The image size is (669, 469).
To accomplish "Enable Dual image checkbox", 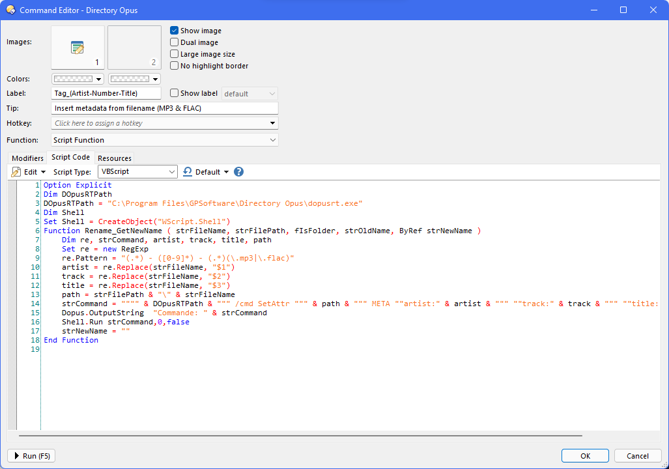I will (x=174, y=42).
